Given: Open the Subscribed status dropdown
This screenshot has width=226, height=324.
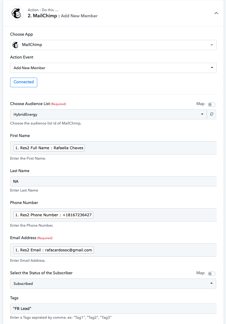Looking at the screenshot, I should click(113, 284).
